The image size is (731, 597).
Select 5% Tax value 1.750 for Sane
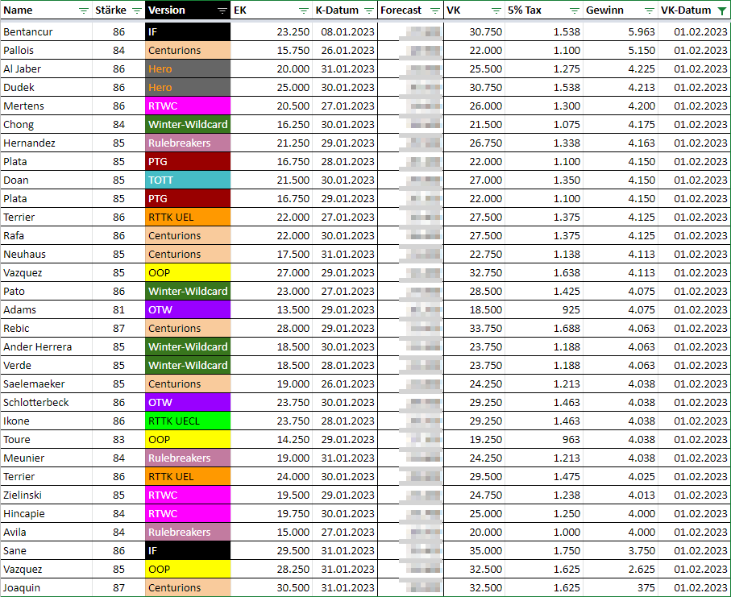544,551
